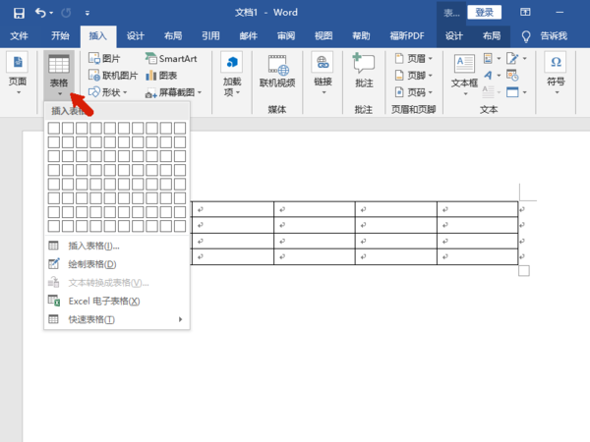Viewport: 590px width, 442px height.
Task: Insert a SmartArt graphic
Action: (171, 59)
